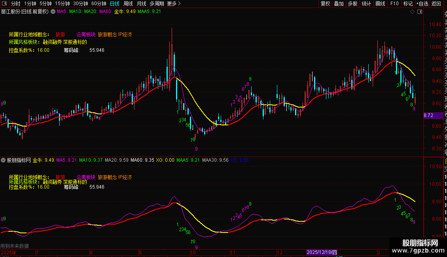Click the 2025/12/18 date marker on timeline
This screenshot has width=447, height=257.
pos(322,252)
